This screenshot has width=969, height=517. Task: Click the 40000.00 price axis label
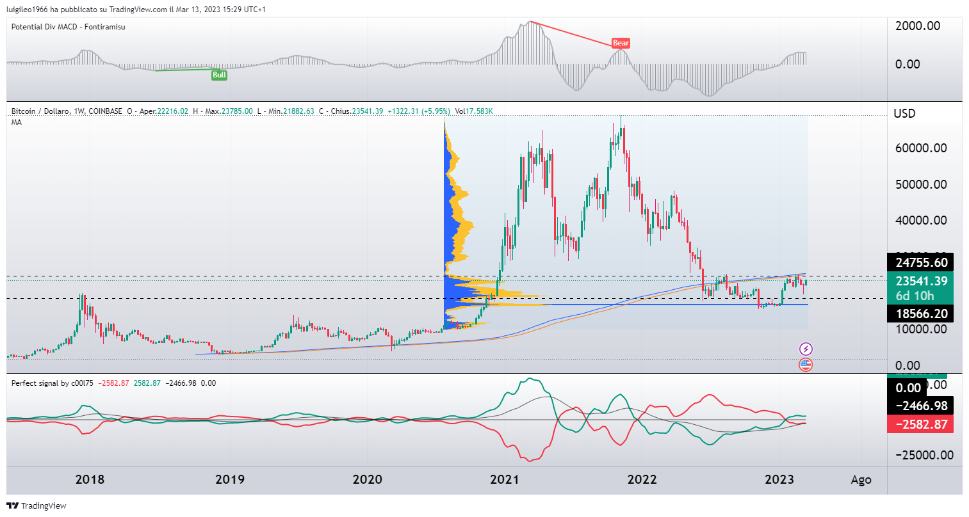click(921, 220)
